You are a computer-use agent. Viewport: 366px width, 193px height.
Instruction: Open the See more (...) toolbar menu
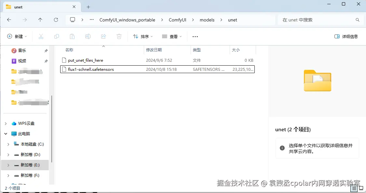point(195,36)
